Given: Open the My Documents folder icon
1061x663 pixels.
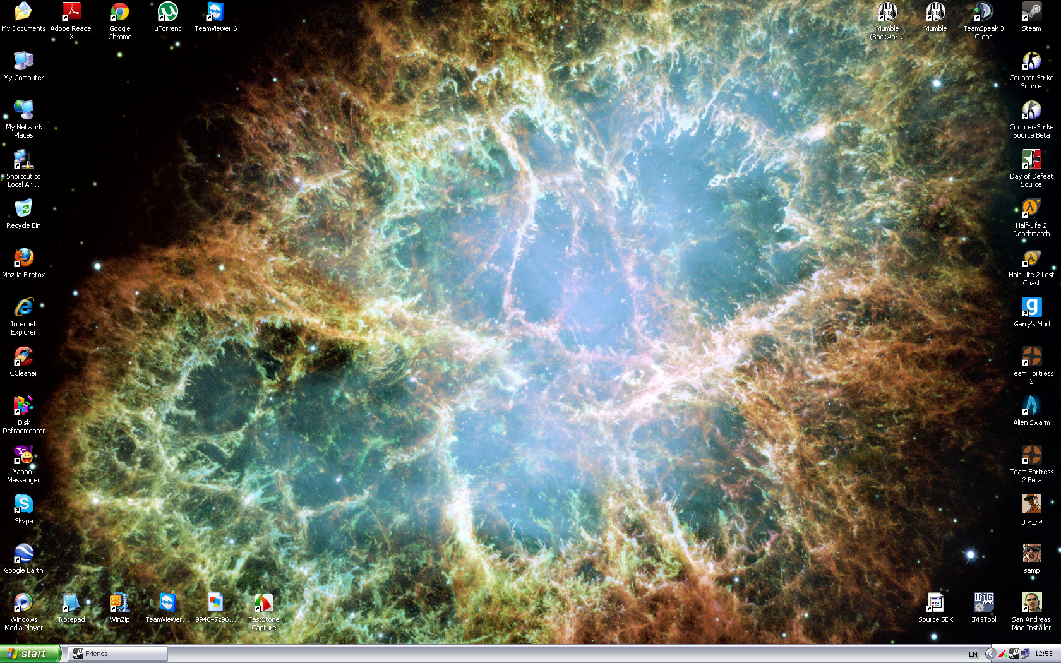Looking at the screenshot, I should (23, 17).
